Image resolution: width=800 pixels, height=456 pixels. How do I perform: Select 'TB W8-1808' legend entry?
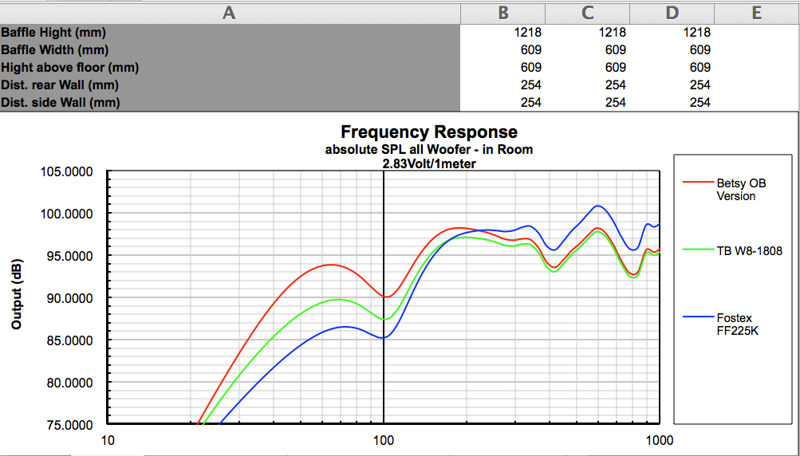click(x=749, y=250)
